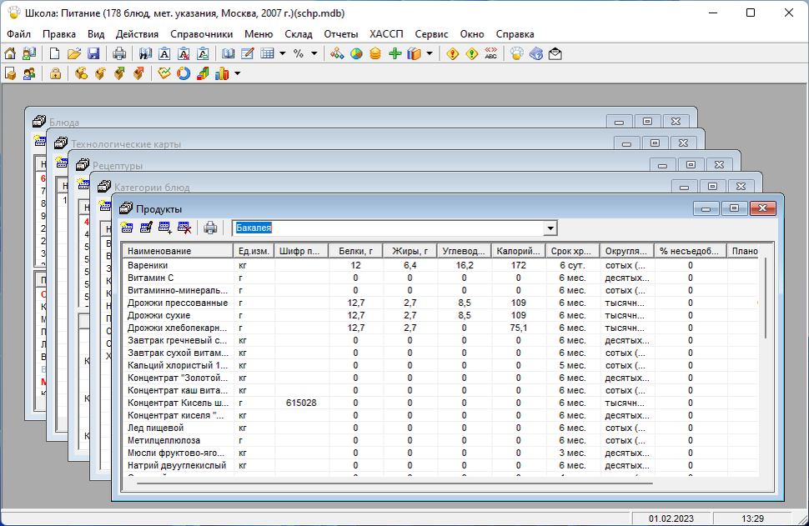The height and width of the screenshot is (526, 809).
Task: Click the blue, yellow and red bar chart icon
Action: click(x=222, y=73)
